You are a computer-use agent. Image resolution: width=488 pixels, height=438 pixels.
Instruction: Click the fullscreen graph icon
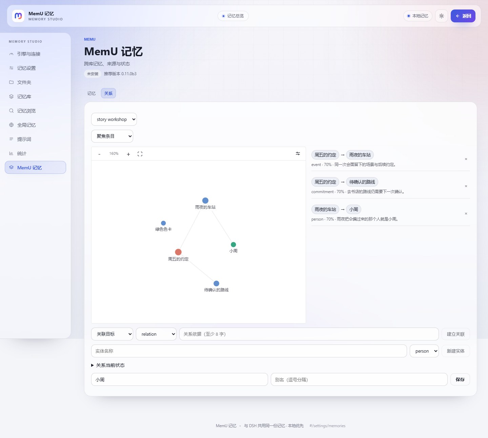click(x=140, y=154)
